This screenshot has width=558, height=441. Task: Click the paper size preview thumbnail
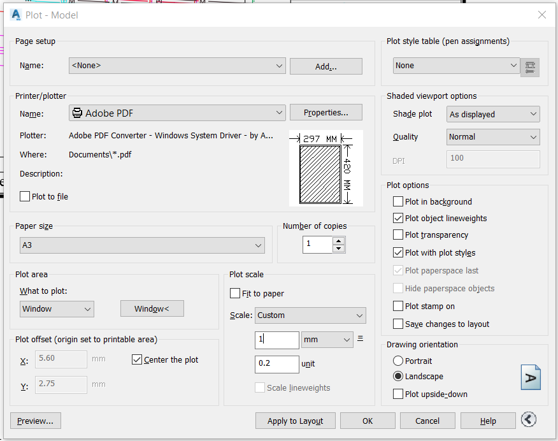(x=325, y=168)
